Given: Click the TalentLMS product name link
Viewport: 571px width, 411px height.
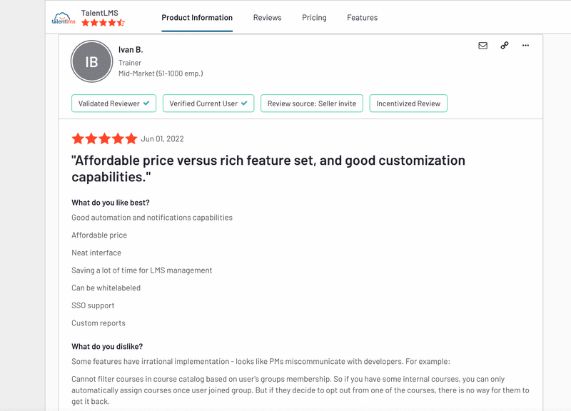Looking at the screenshot, I should (x=100, y=12).
